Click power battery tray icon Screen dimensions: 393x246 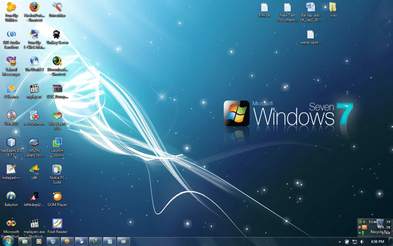(347, 242)
